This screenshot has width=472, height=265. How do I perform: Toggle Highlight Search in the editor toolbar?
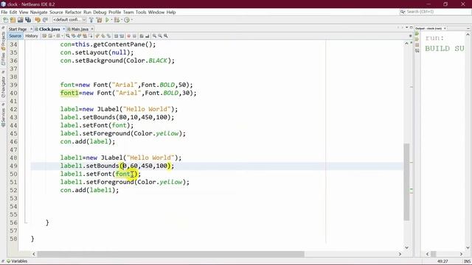tap(85, 36)
